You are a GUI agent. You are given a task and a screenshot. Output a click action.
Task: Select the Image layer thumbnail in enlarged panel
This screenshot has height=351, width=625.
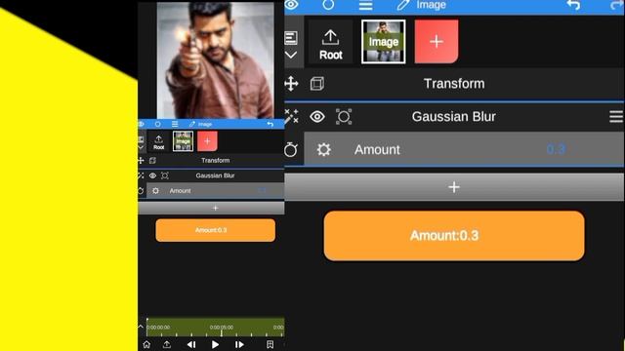pos(384,42)
